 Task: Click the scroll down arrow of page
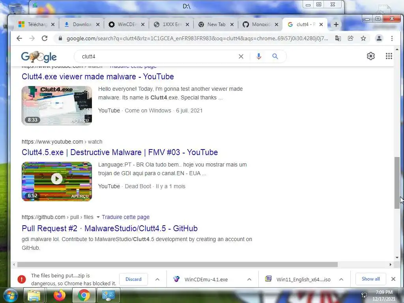397,257
